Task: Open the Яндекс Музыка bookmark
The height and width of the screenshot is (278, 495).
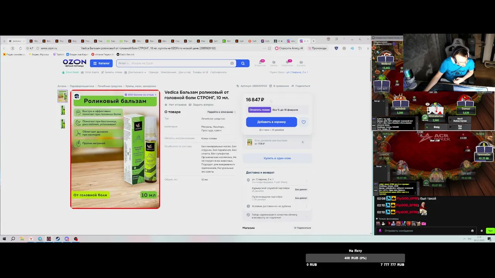Action: pyautogui.click(x=38, y=54)
